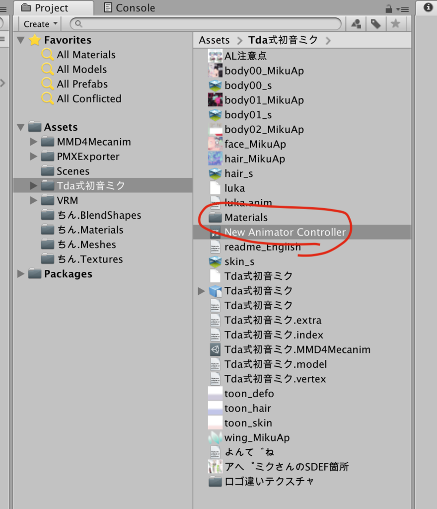Select All Models favorite search
Viewport: 437px width, 509px height.
coord(82,69)
